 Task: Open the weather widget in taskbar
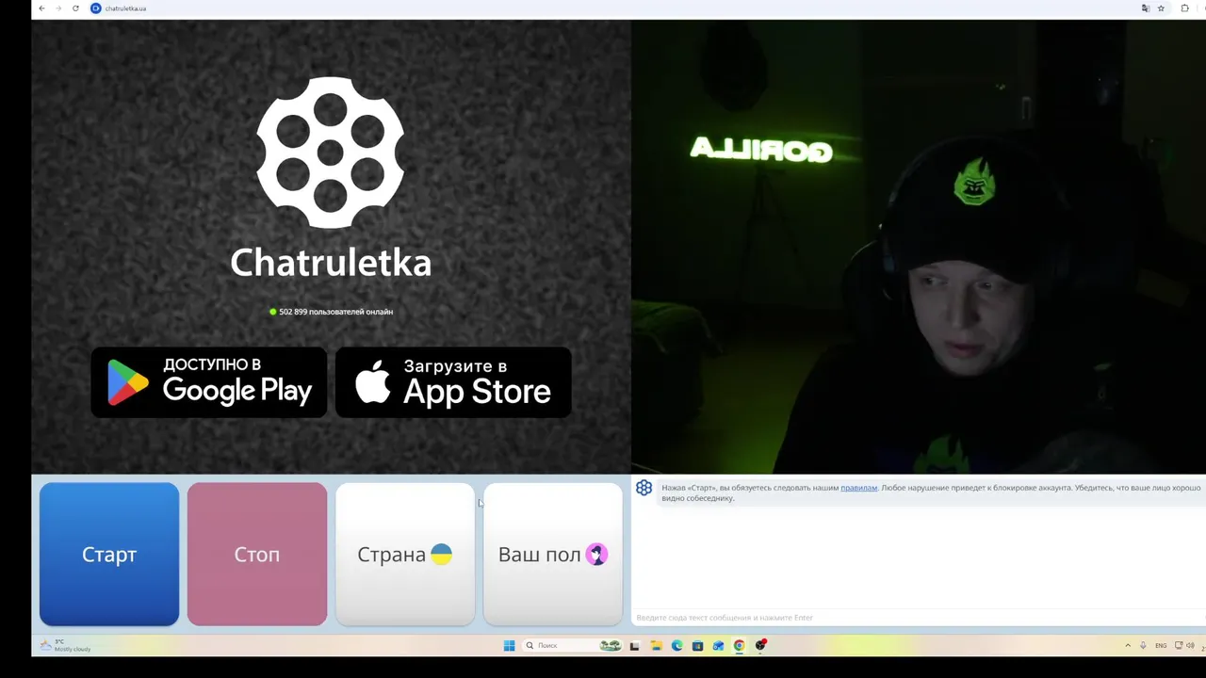66,645
